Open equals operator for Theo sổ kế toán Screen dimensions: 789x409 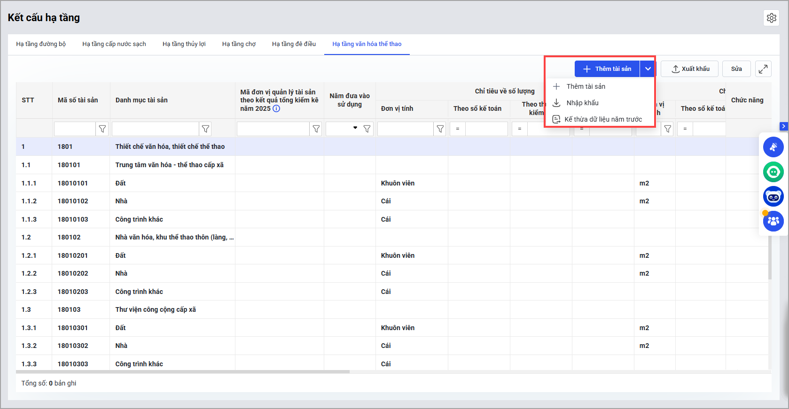coord(458,129)
